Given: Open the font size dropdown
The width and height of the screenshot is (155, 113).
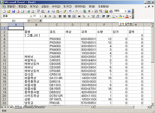Looking at the screenshot, I should point(40,16).
